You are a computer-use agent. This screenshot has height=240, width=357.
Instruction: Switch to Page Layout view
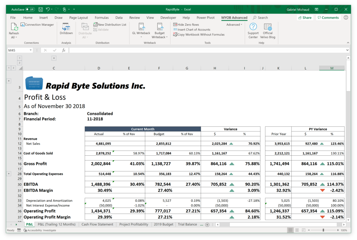tap(297, 230)
